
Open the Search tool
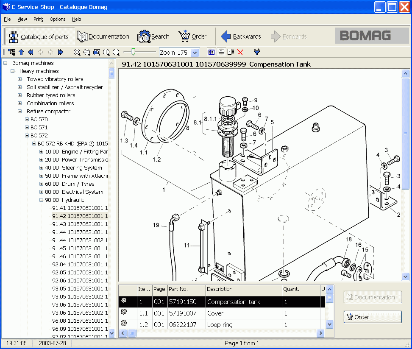153,36
